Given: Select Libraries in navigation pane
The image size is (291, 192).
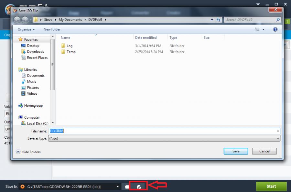Looking at the screenshot, I should tap(30, 69).
